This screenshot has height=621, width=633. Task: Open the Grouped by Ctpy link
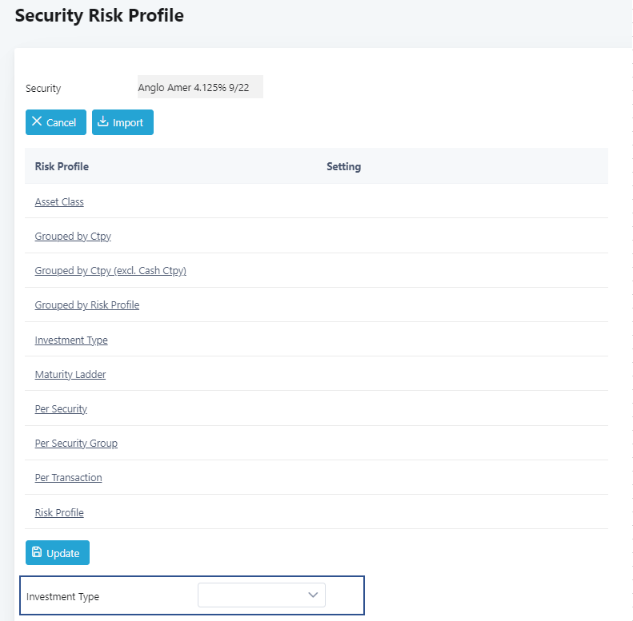73,237
